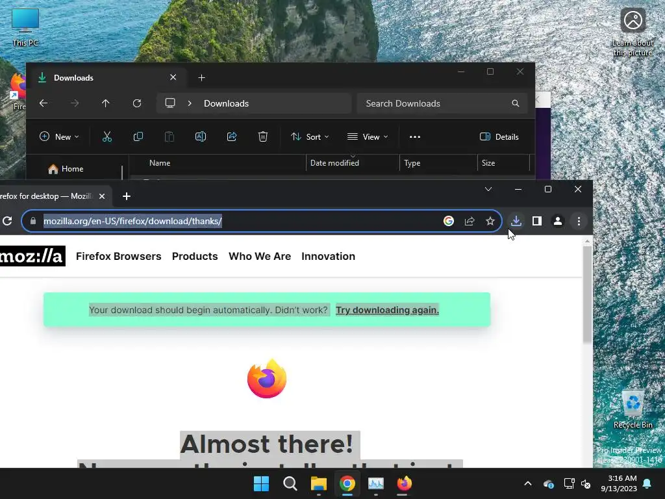Open This PC desktop icon
The width and height of the screenshot is (665, 499).
tap(25, 27)
